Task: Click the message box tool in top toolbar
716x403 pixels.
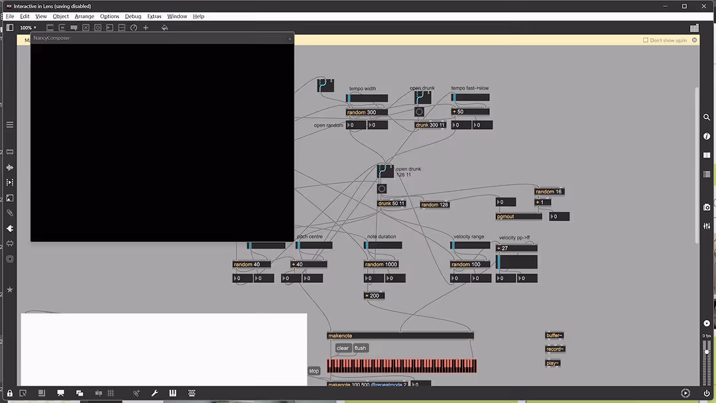Action: 62,27
